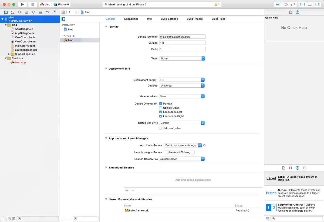Show the File Template library

(x=283, y=168)
